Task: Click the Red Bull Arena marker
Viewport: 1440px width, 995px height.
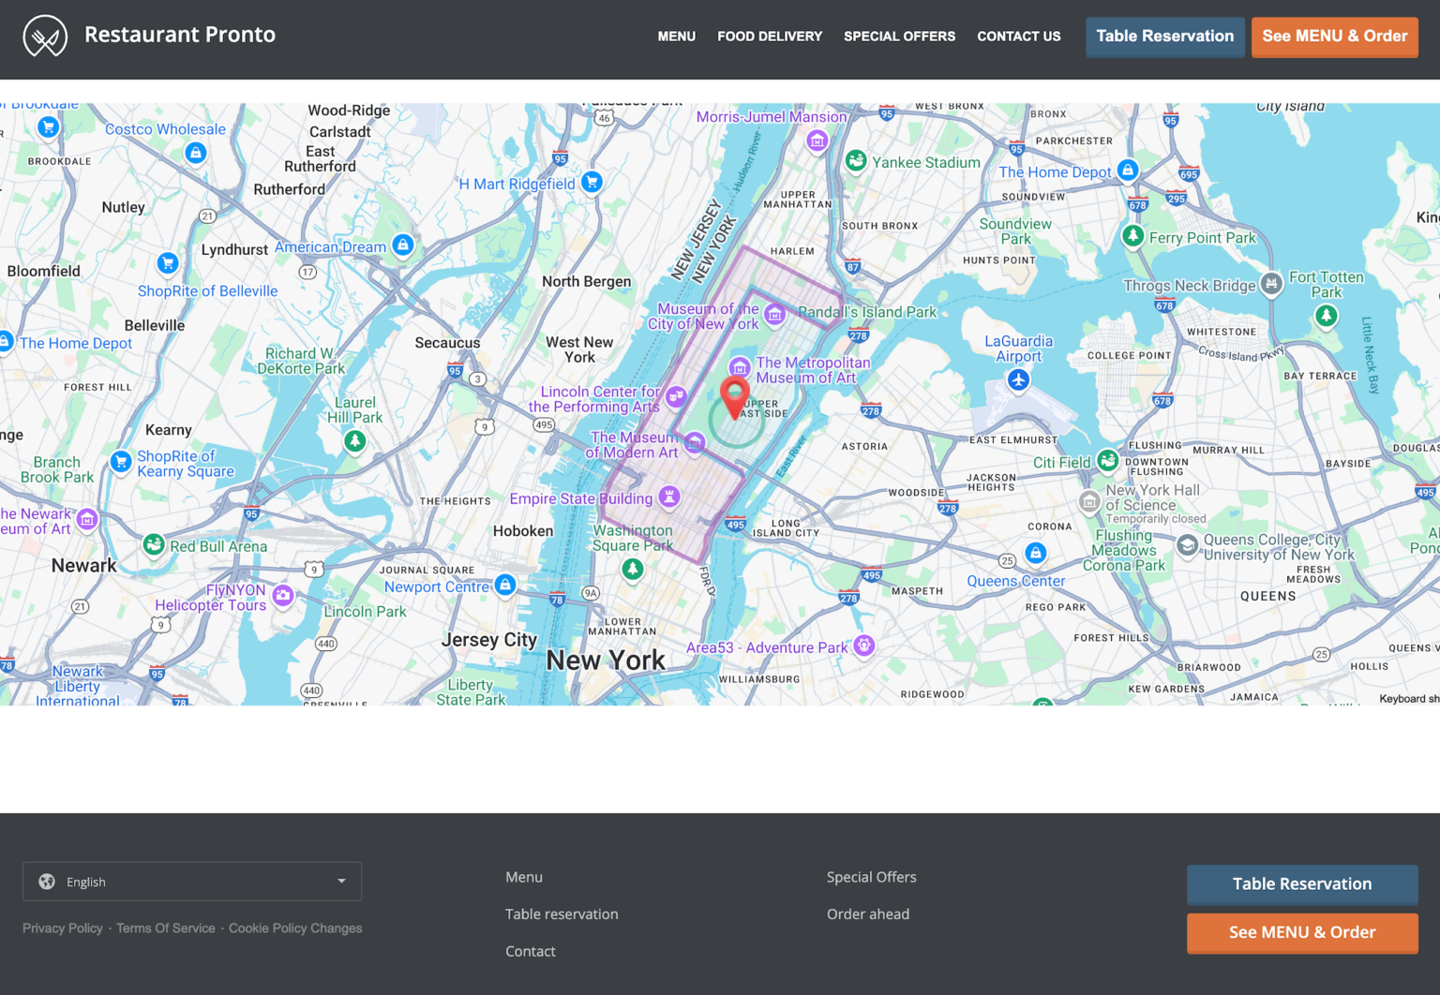Action: 154,544
